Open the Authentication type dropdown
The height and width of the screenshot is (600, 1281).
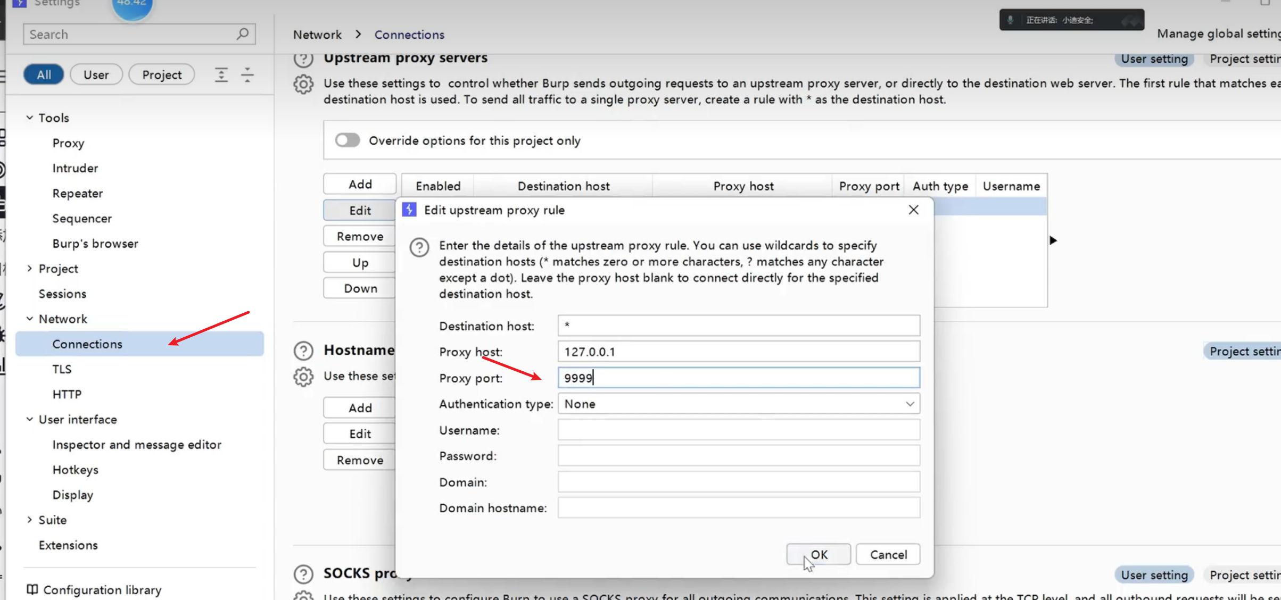coord(738,404)
